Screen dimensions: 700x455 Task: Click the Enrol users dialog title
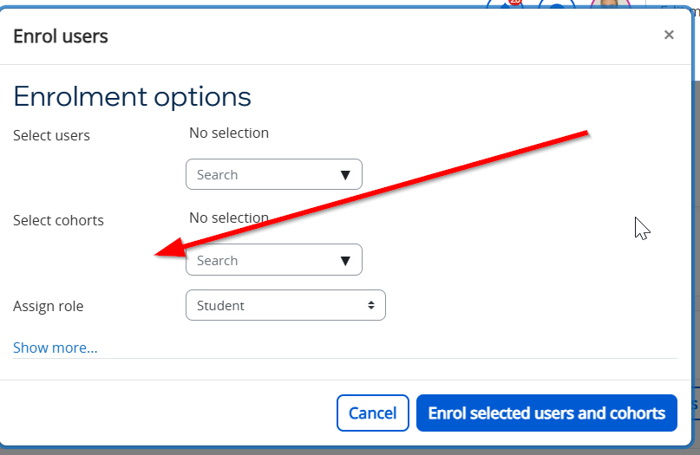tap(61, 36)
